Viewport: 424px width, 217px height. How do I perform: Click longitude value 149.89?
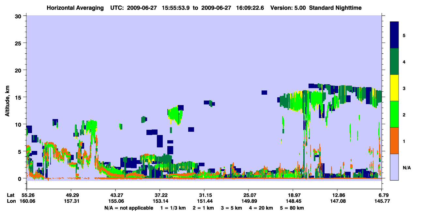pyautogui.click(x=248, y=201)
